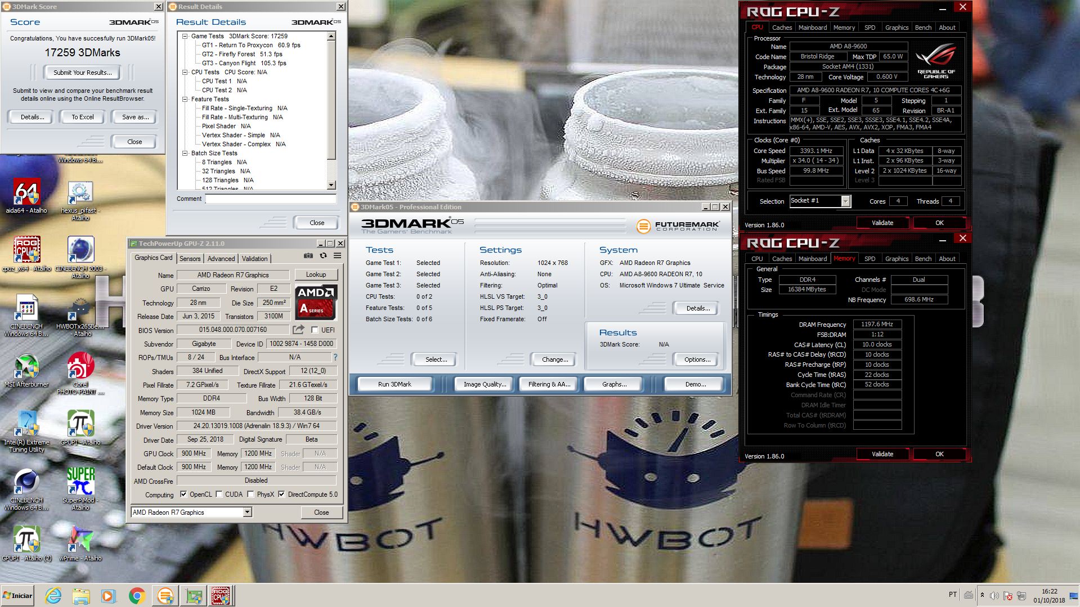Open the aida64 desktop shortcut
Viewport: 1080px width, 607px height.
26,195
